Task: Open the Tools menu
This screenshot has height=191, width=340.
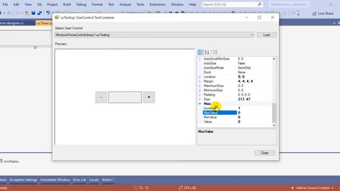Action: pyautogui.click(x=140, y=4)
